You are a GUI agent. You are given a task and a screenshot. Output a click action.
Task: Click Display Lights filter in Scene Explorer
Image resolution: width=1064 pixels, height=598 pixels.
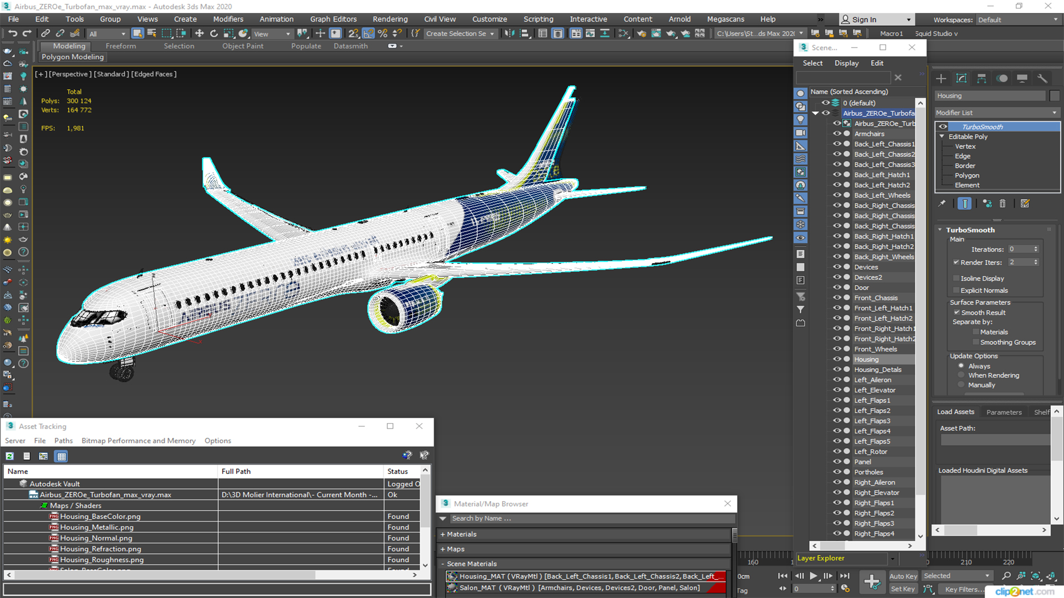click(801, 120)
